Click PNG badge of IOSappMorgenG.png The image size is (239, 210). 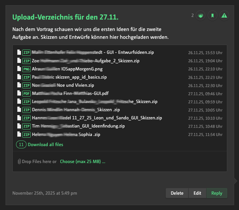pyautogui.click(x=26, y=69)
